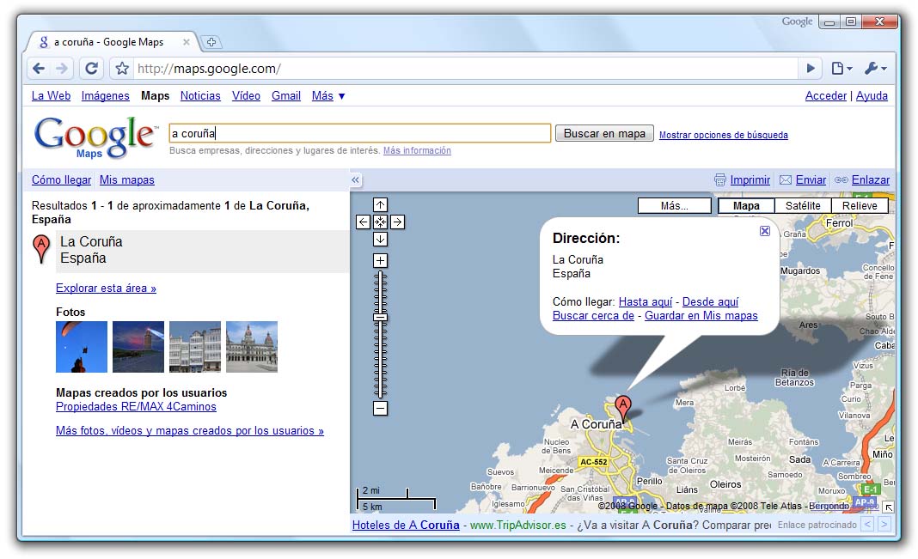
Task: Click Más fotos, vídeos y mapas link
Action: click(x=190, y=431)
